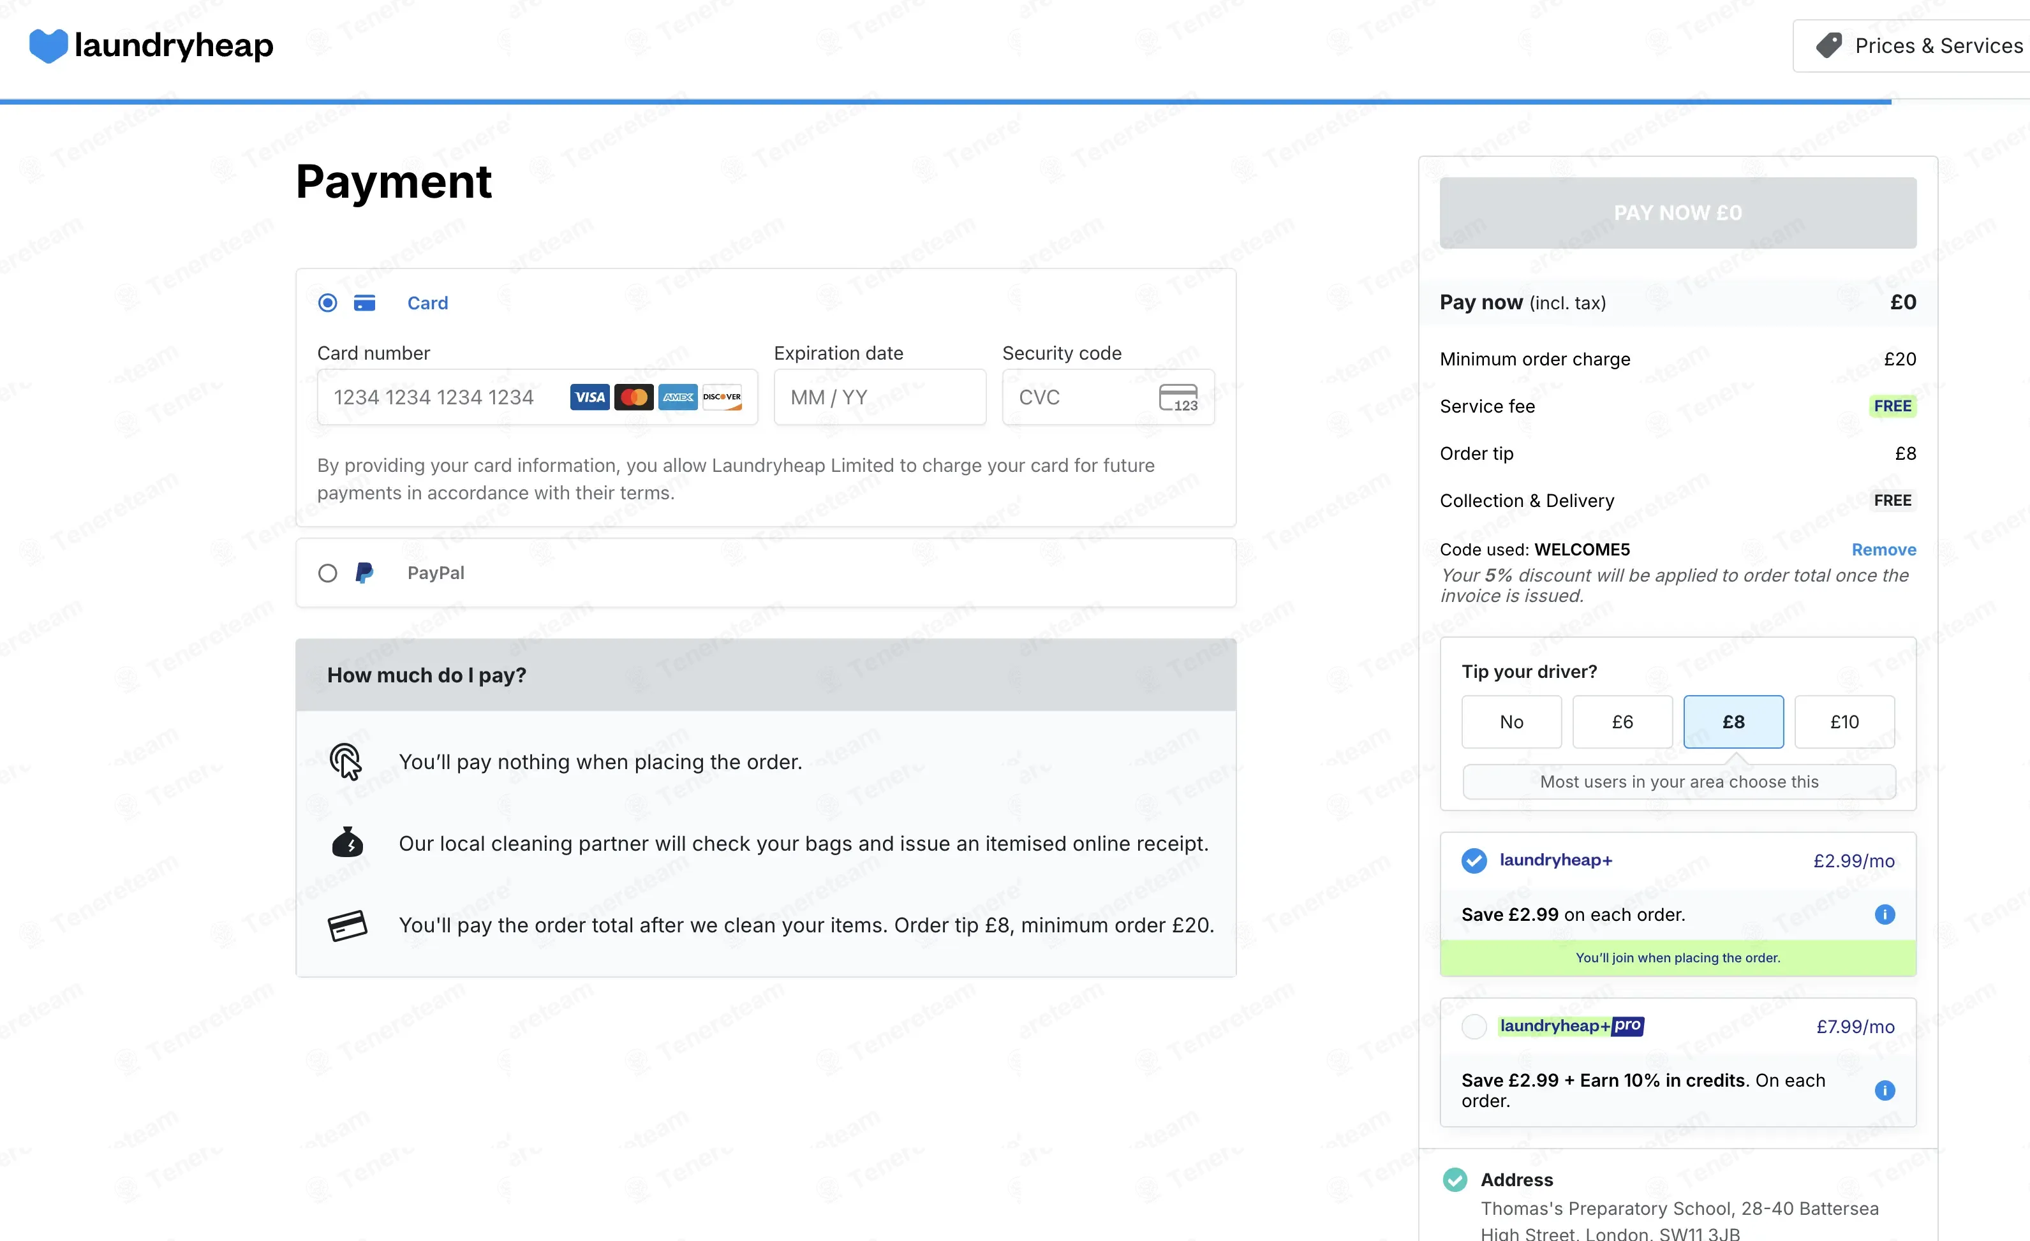Click the Prices & Services tag icon
The image size is (2030, 1241).
pyautogui.click(x=1829, y=45)
